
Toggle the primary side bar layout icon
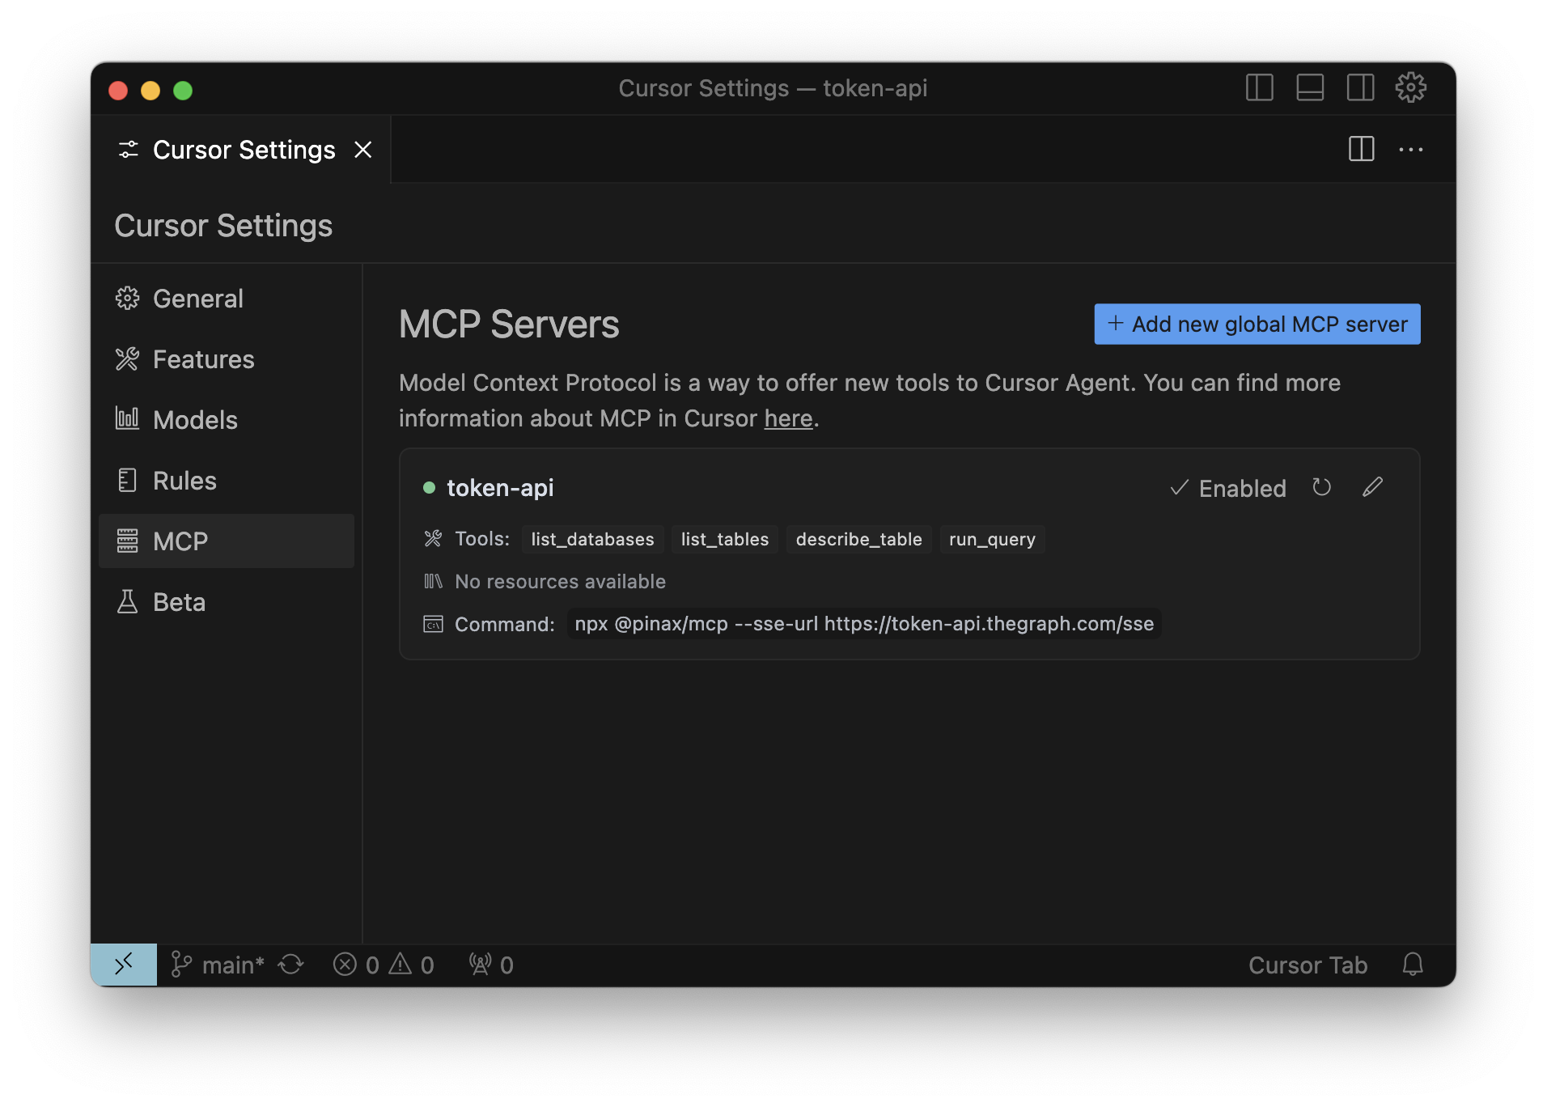[x=1259, y=87]
